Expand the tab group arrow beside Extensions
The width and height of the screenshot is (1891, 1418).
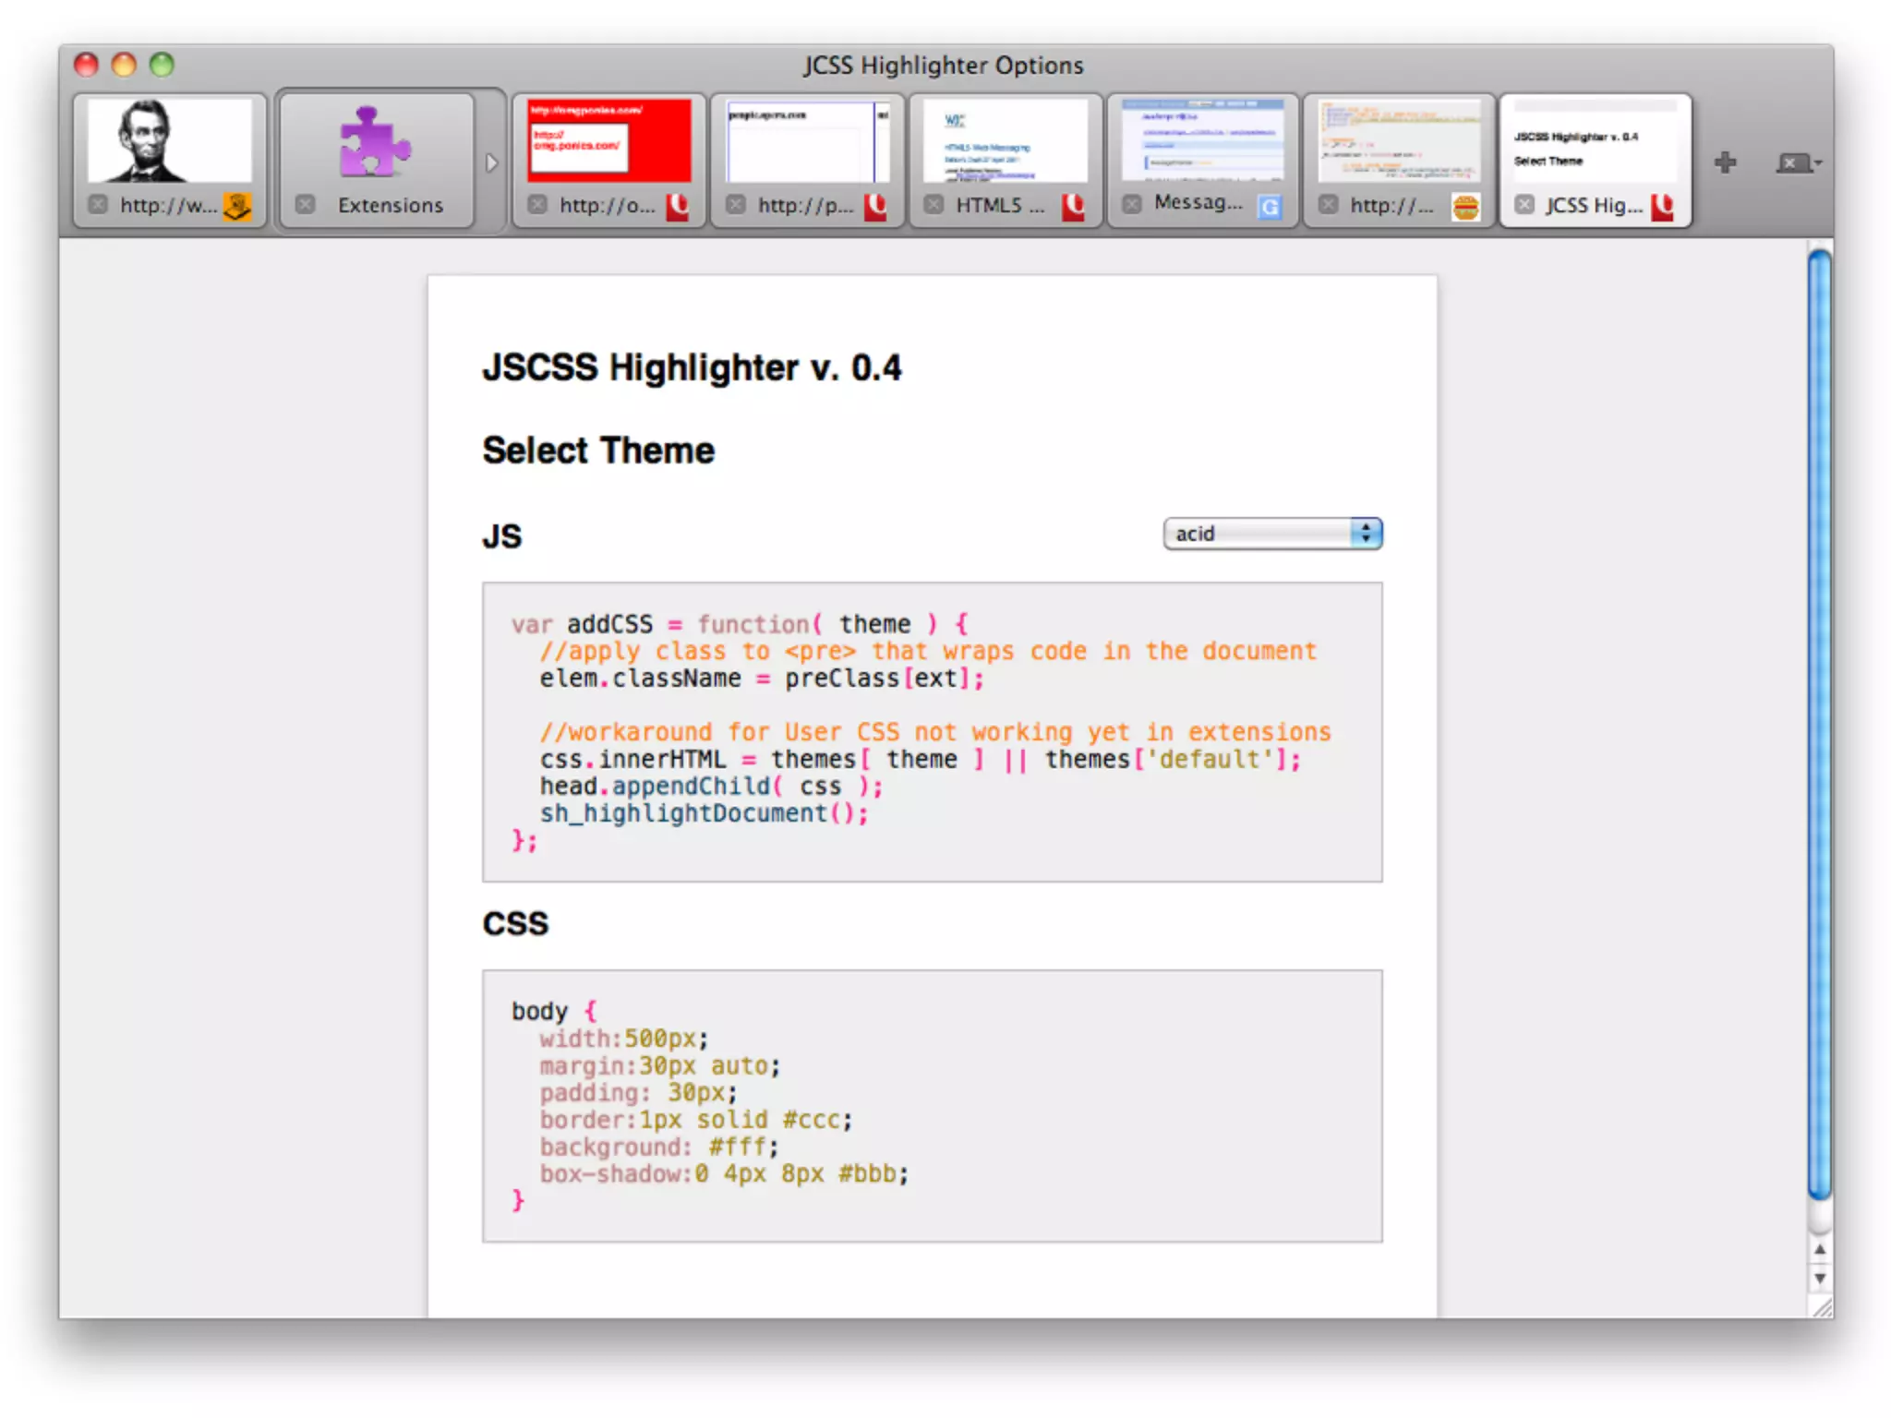tap(491, 163)
